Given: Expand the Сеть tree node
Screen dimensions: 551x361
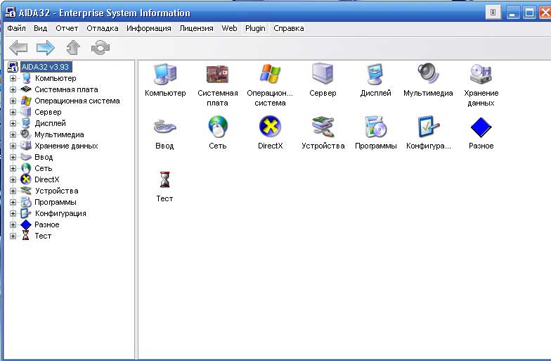Looking at the screenshot, I should click(13, 169).
